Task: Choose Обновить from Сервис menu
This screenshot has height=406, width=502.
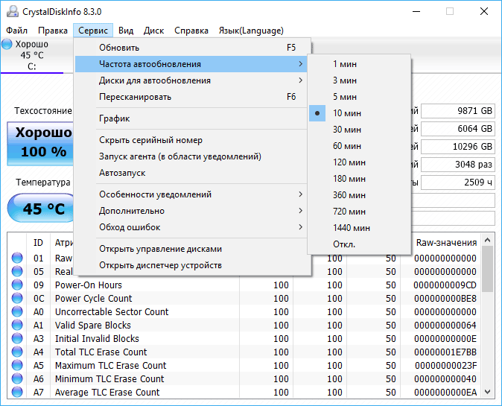Action: click(192, 48)
